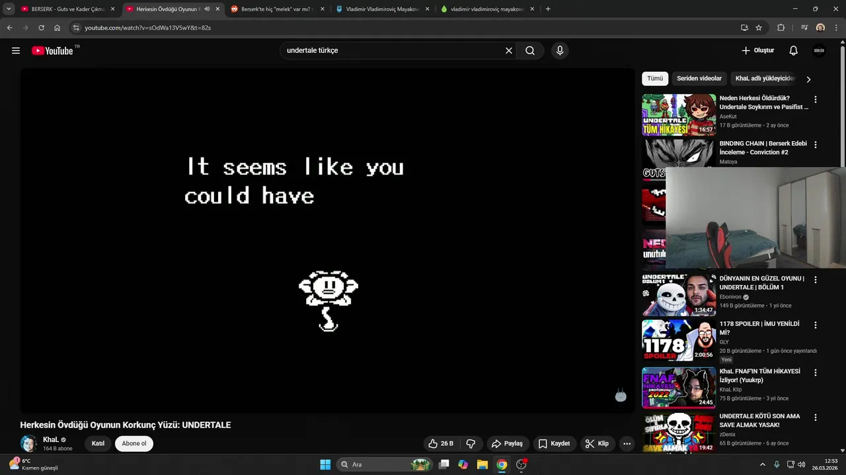Screen dimensions: 846x475
Task: Open the KhaL channel name link
Action: pos(51,439)
